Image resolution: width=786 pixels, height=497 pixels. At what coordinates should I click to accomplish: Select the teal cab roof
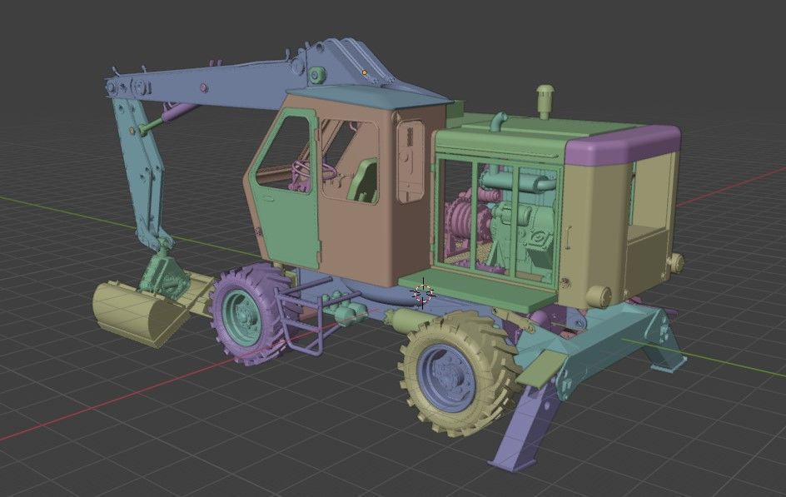368,97
